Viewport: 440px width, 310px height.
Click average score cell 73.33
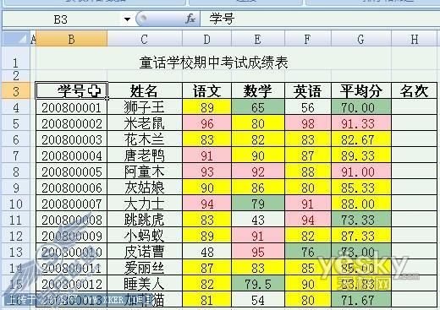(361, 220)
